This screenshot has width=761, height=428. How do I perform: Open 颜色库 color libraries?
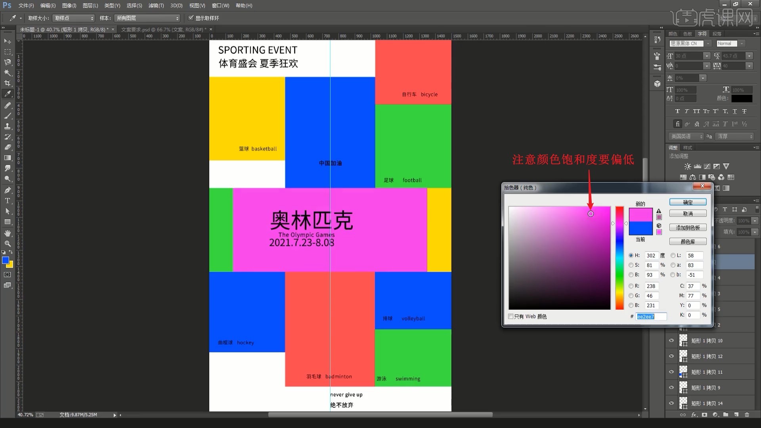point(688,241)
